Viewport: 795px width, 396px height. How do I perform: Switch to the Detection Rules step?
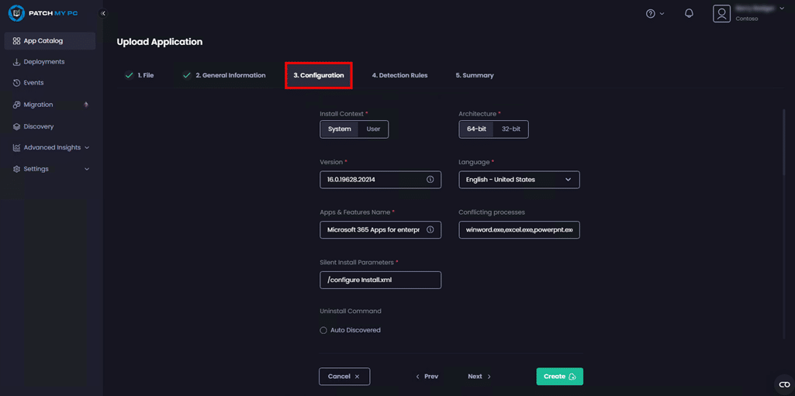(399, 75)
